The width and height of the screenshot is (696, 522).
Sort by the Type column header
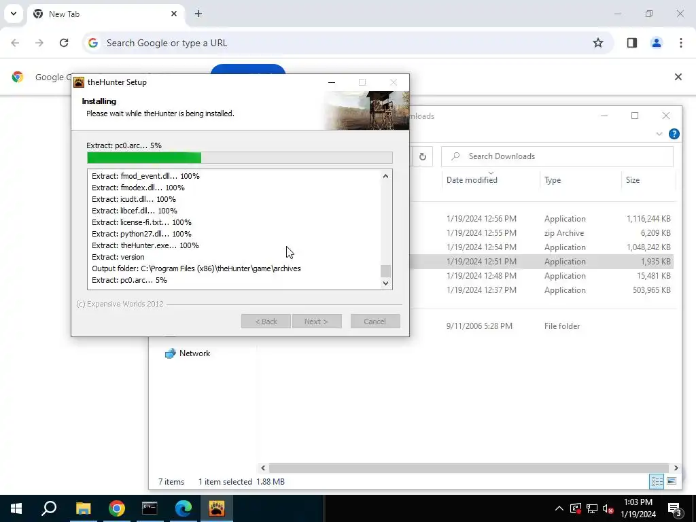tap(580, 179)
